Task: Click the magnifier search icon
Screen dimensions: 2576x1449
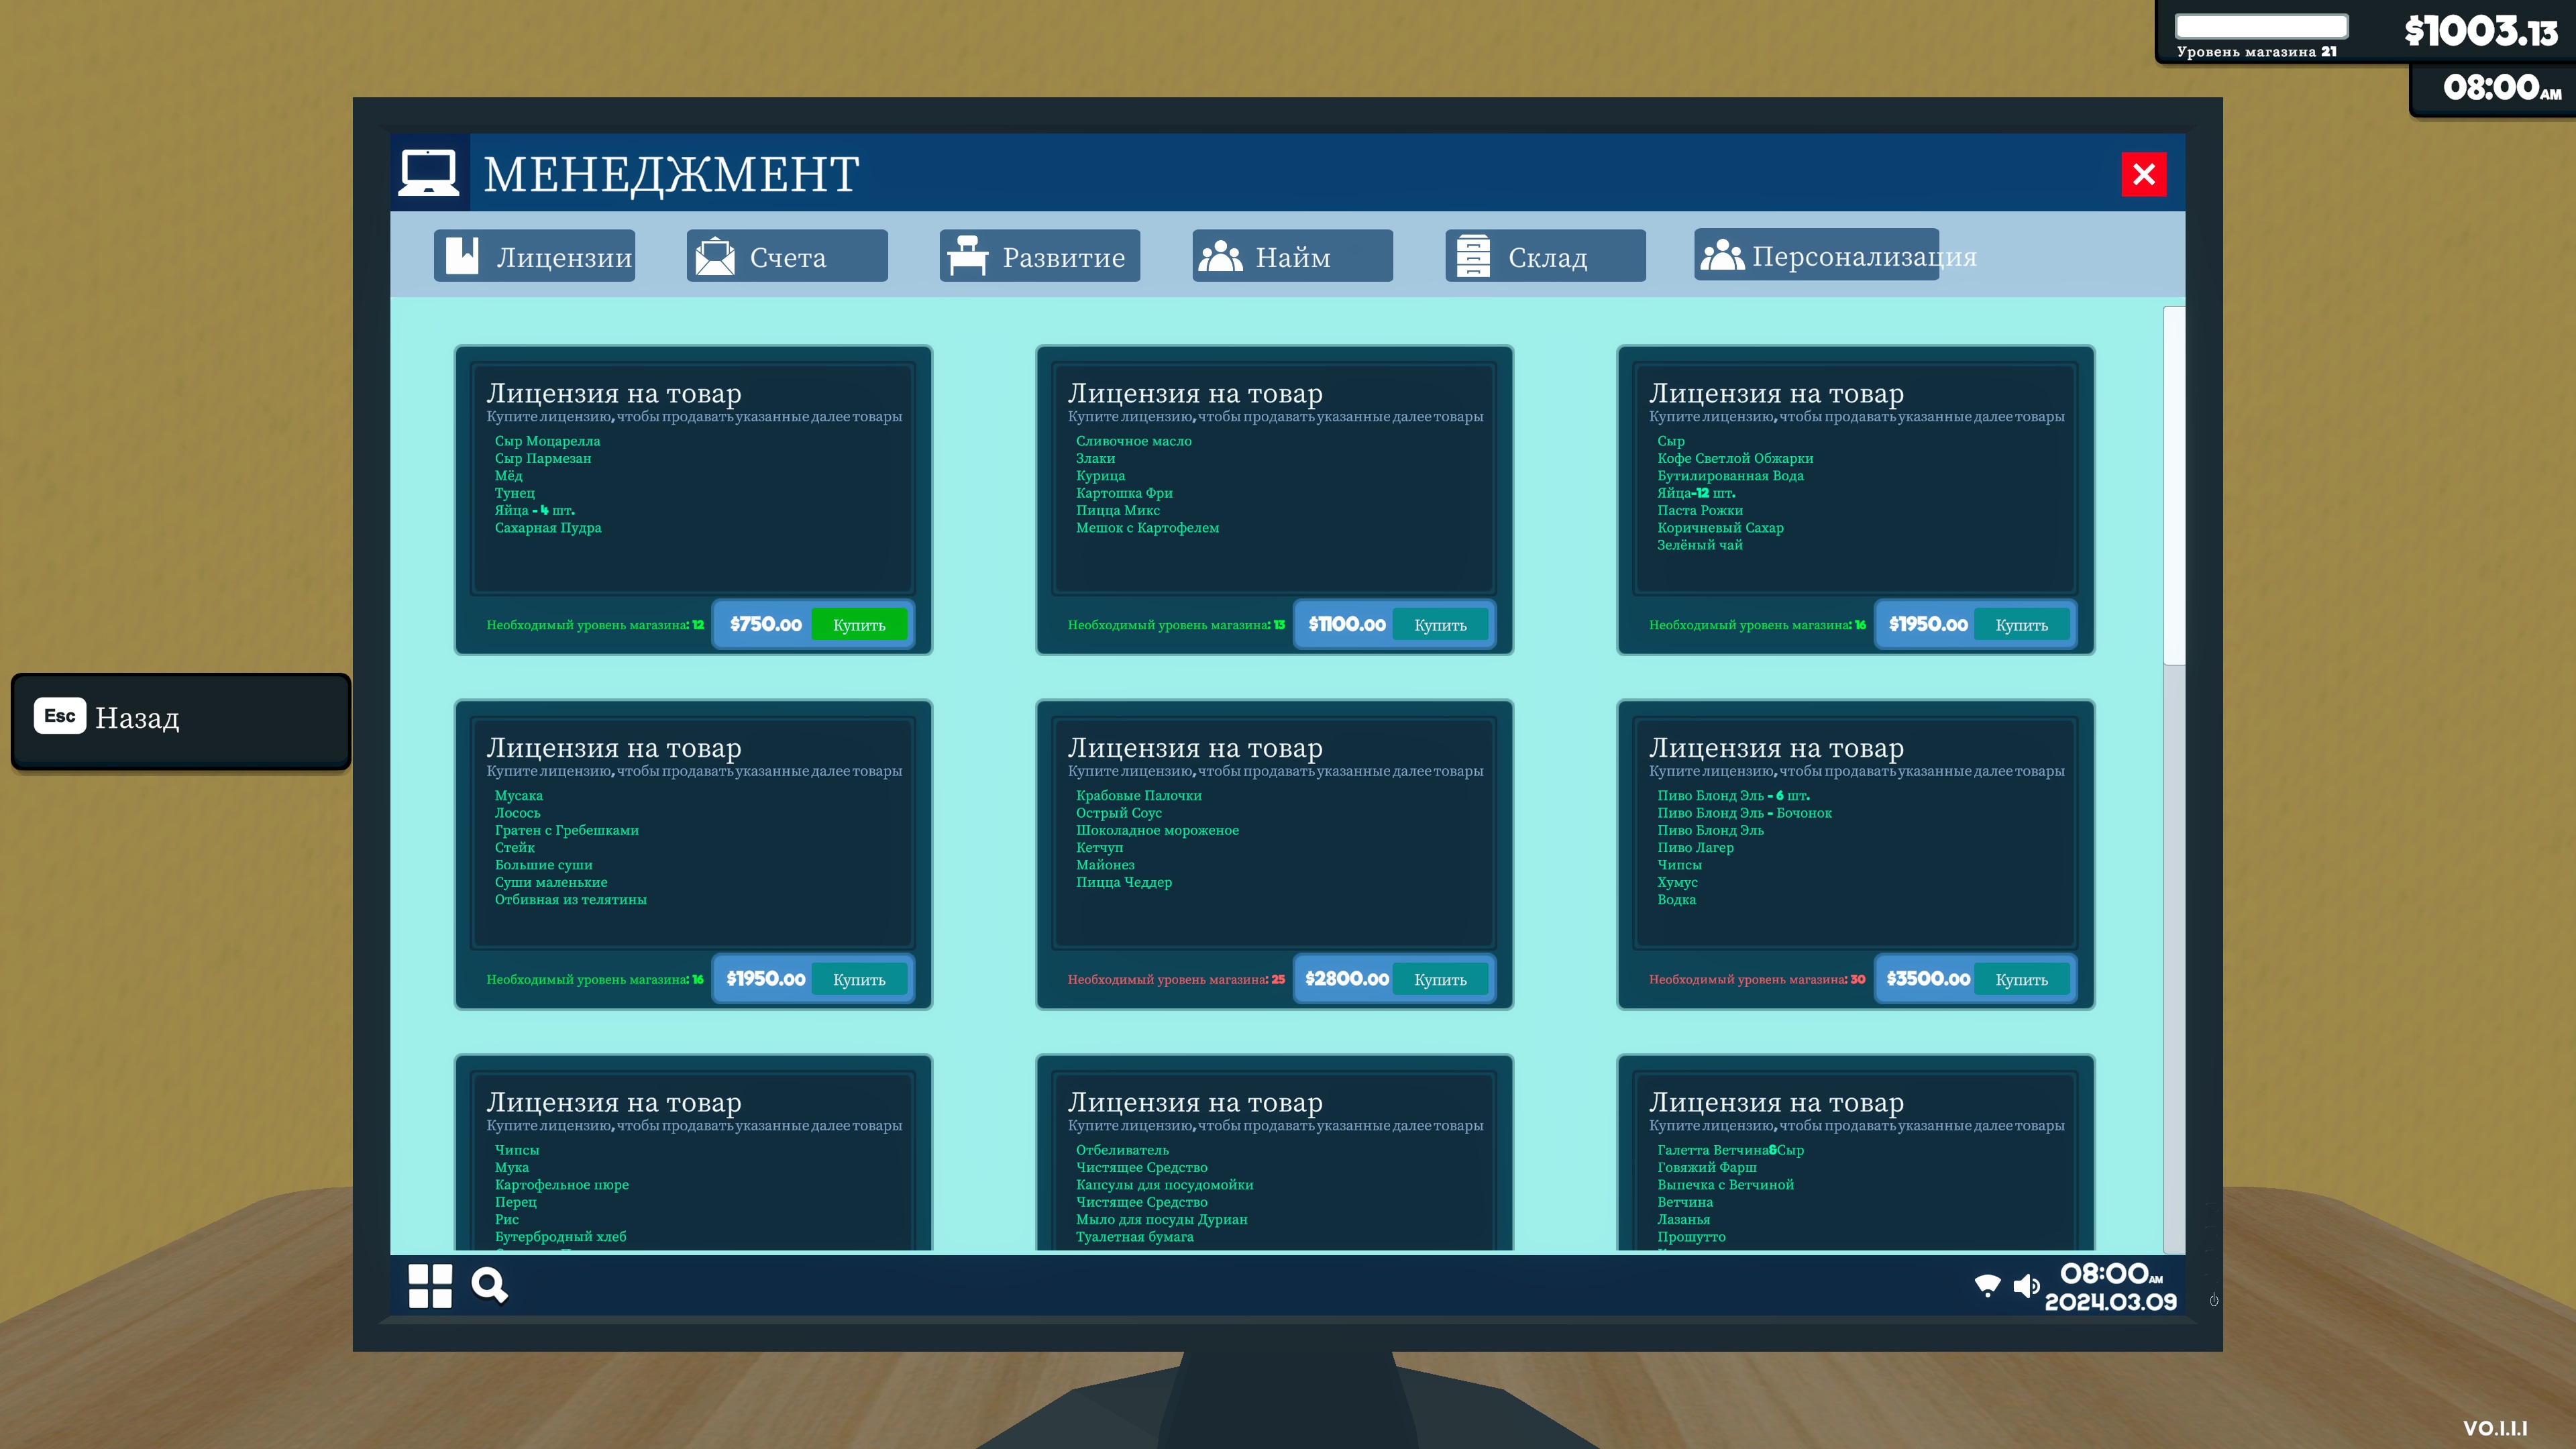Action: click(x=489, y=1285)
